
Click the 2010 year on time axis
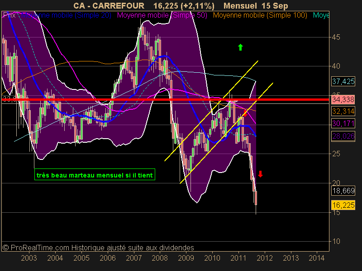(212, 258)
